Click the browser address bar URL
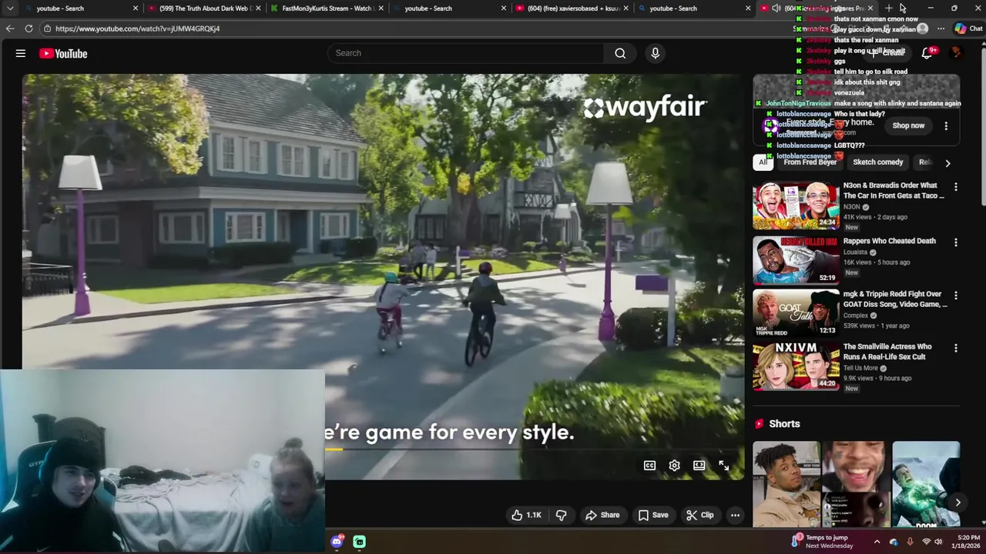The image size is (986, 554). 137,28
